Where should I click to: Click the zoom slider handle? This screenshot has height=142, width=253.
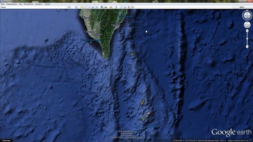click(x=247, y=39)
